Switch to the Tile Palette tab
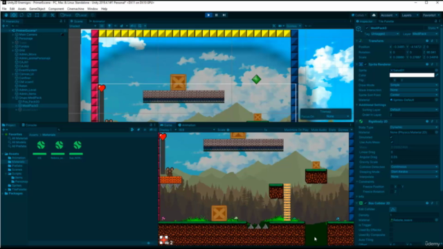 [x=386, y=21]
